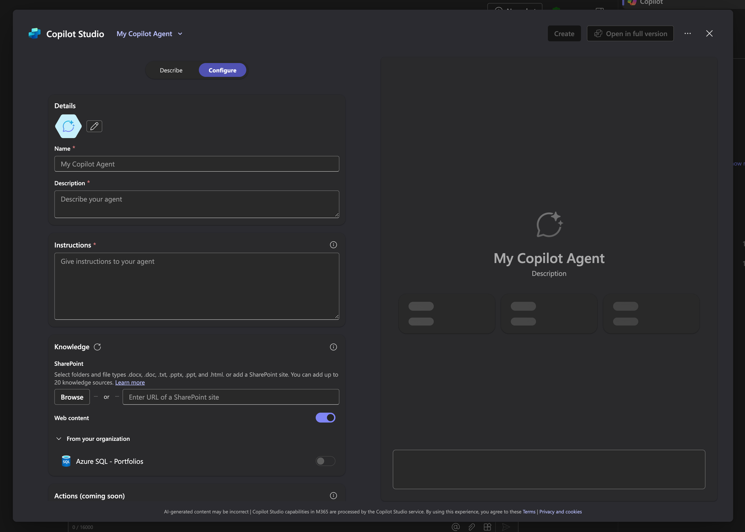The width and height of the screenshot is (745, 532).
Task: Click the send message arrow icon
Action: click(506, 526)
